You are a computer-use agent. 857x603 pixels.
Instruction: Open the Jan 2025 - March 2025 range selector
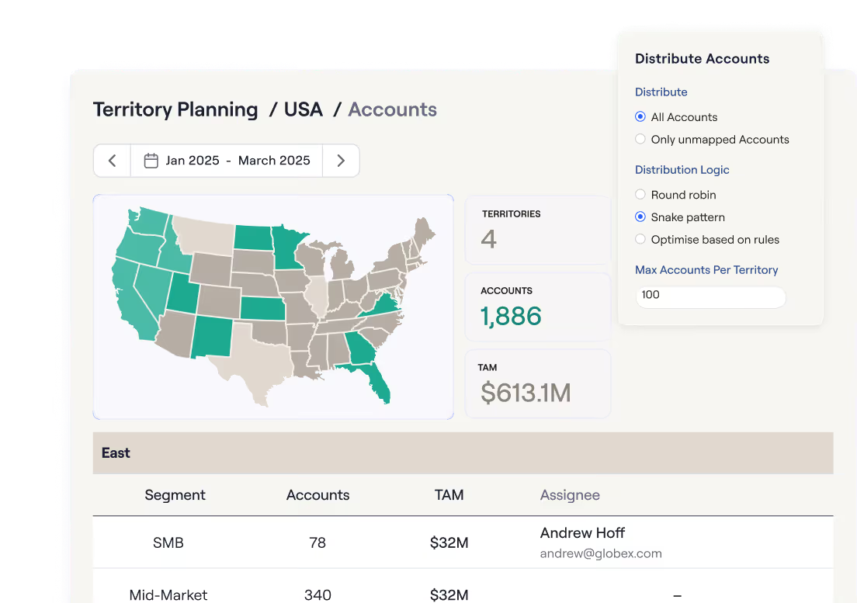227,161
